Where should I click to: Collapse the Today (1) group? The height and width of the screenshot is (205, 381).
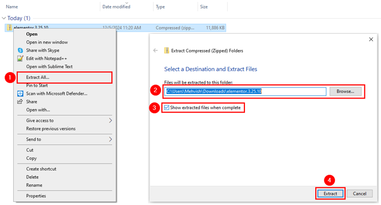[x=4, y=18]
